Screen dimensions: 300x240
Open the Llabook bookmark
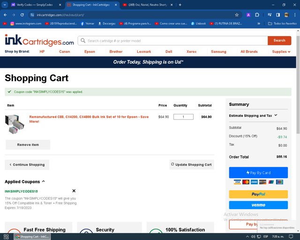click(x=198, y=23)
